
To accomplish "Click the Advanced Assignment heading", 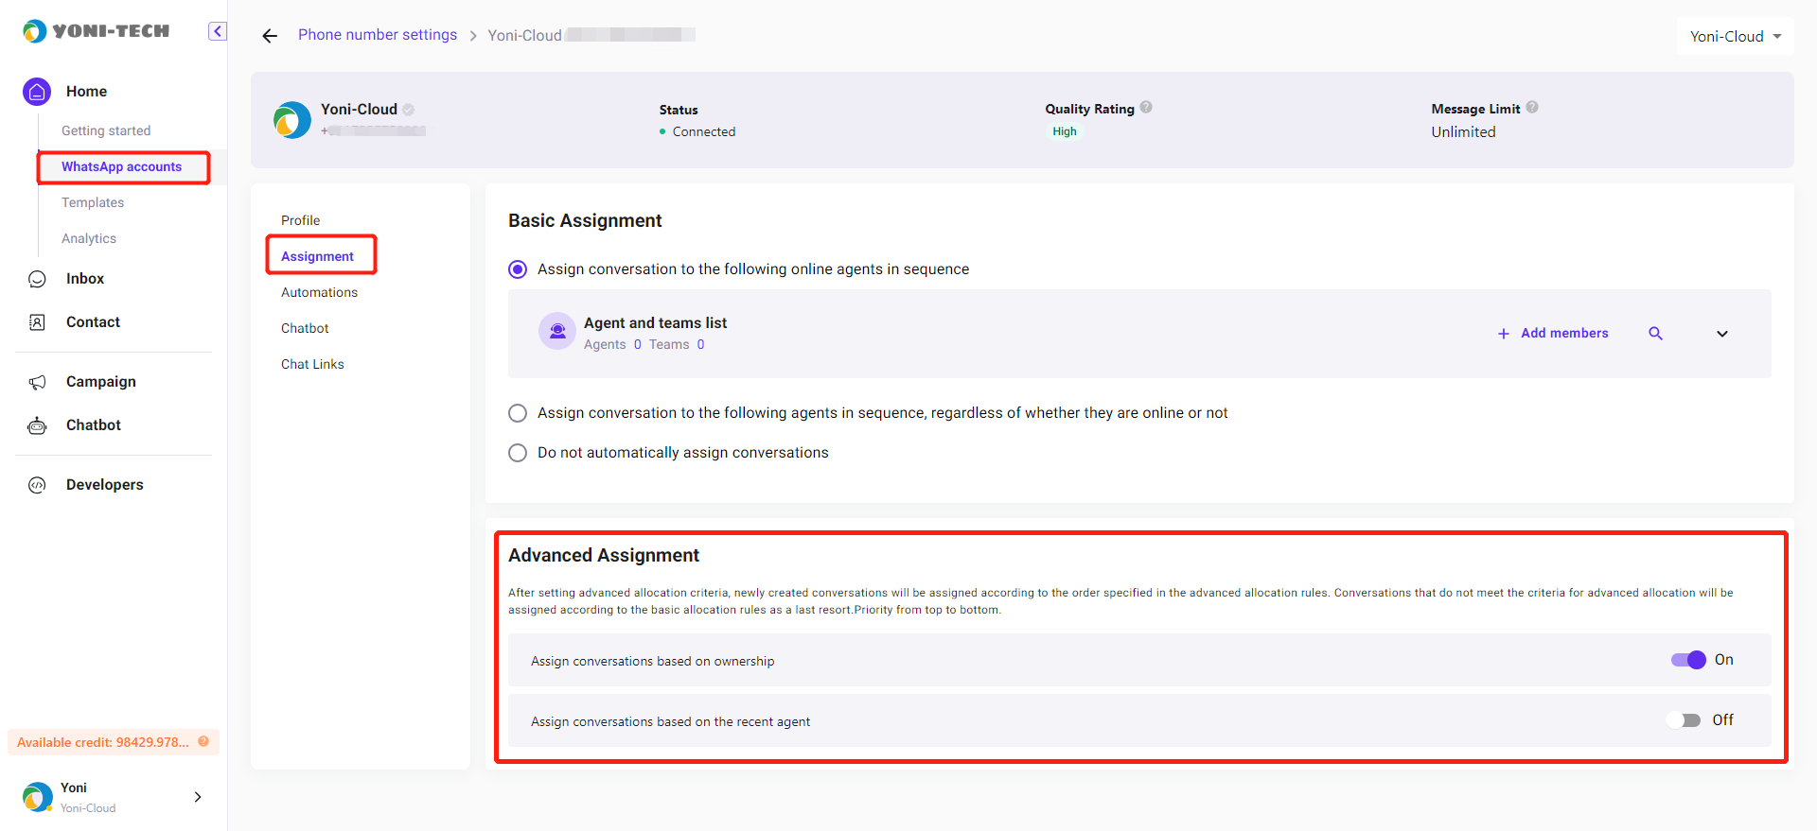I will 604,556.
